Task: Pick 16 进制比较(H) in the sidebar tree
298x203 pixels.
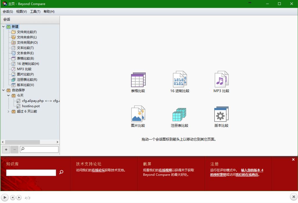Action: click(28, 64)
